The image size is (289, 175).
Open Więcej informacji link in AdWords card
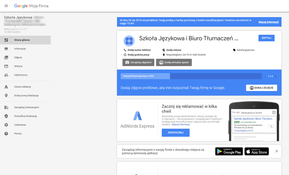(x=181, y=124)
